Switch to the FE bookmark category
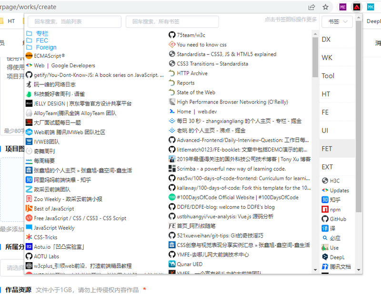Screen dimensions: 381x296 337,112
